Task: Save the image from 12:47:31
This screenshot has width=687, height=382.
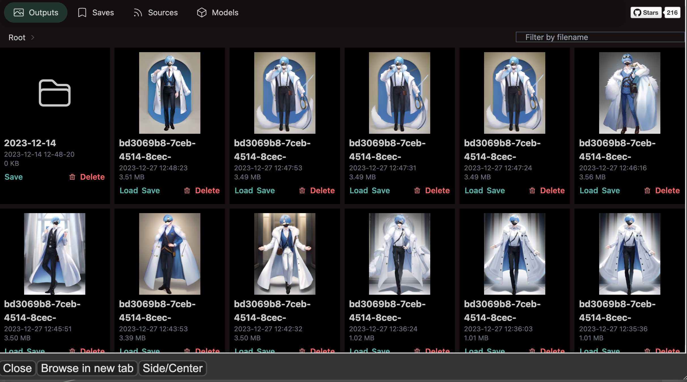Action: click(381, 190)
